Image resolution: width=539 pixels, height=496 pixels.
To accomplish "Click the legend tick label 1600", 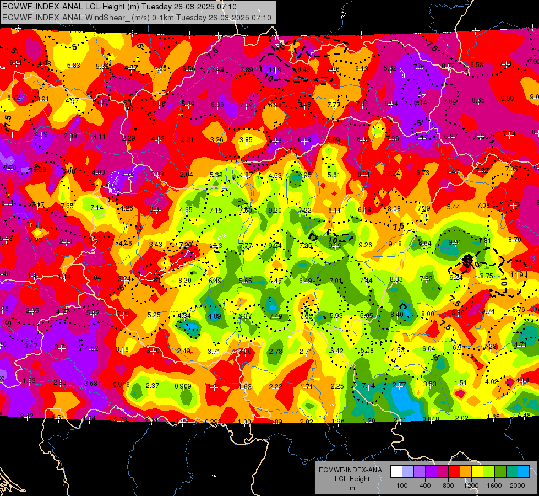I will click(x=494, y=486).
